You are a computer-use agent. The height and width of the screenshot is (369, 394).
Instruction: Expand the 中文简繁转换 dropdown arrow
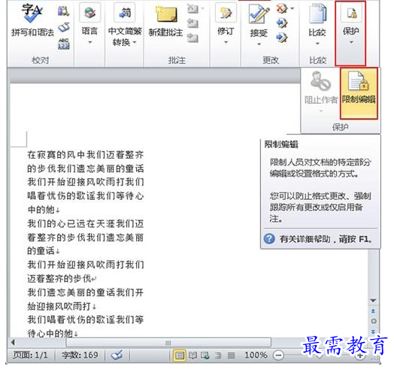click(135, 42)
